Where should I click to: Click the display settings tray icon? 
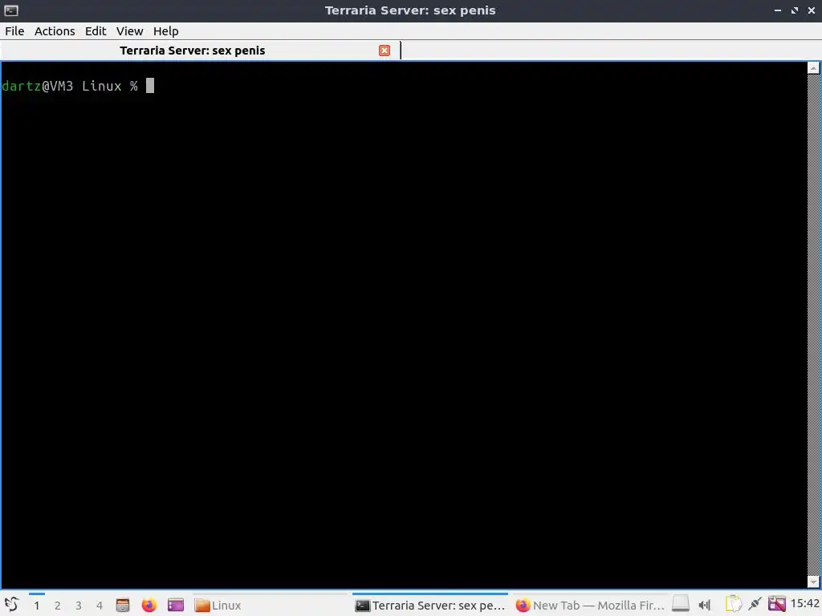(x=777, y=604)
